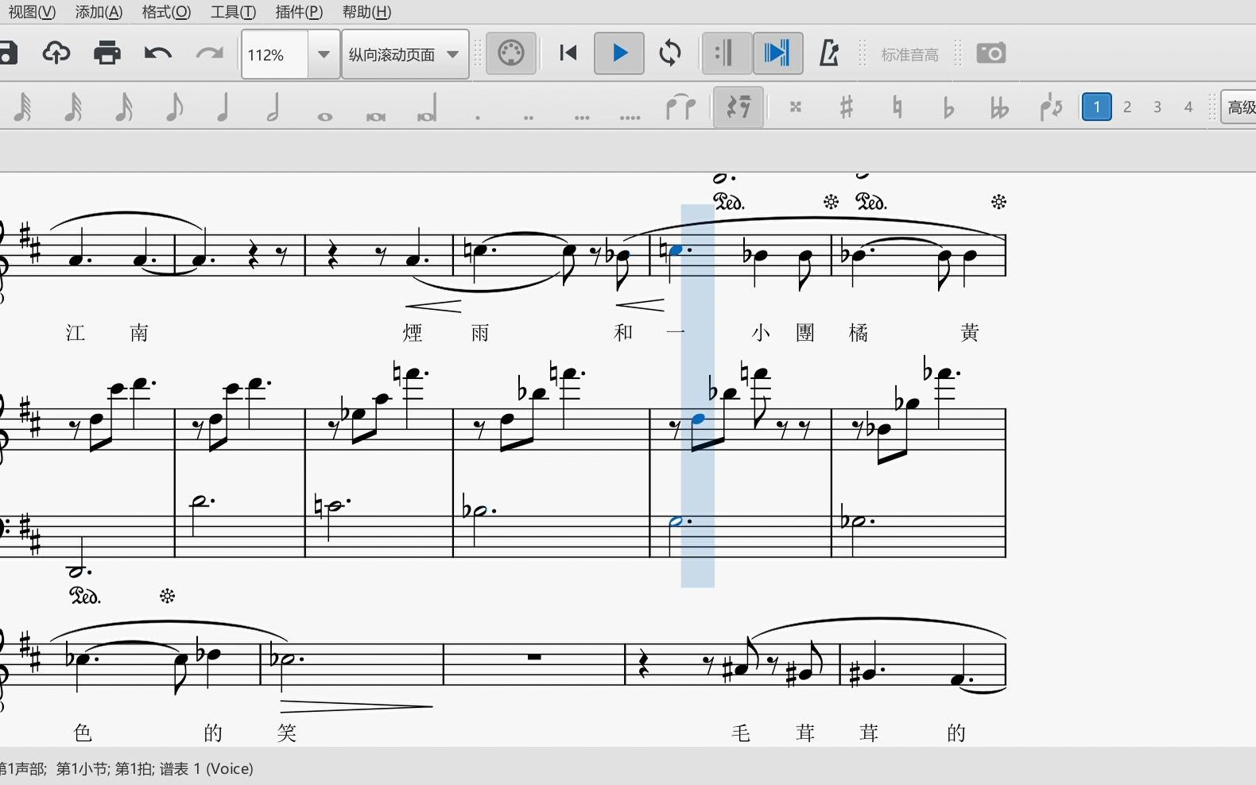Select voice 3 button

coord(1157,106)
